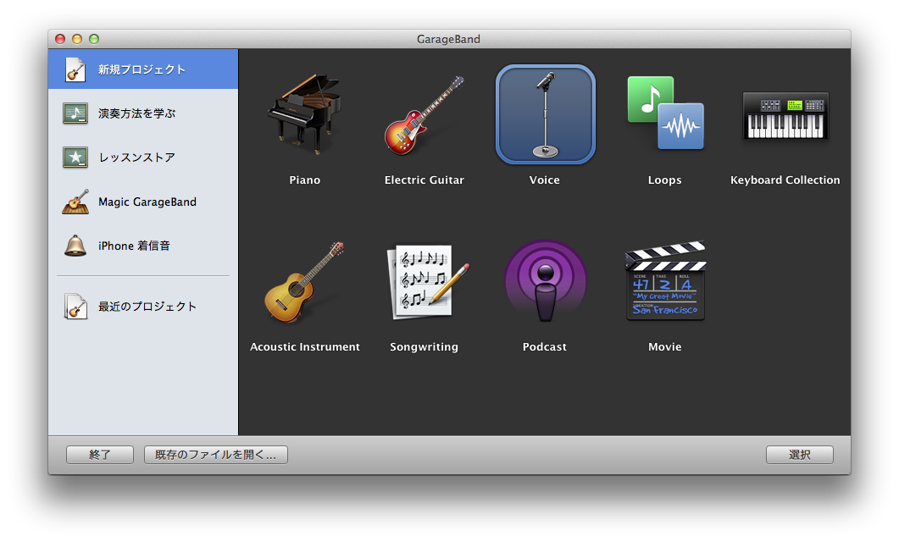Click the Movie label text

tap(665, 346)
